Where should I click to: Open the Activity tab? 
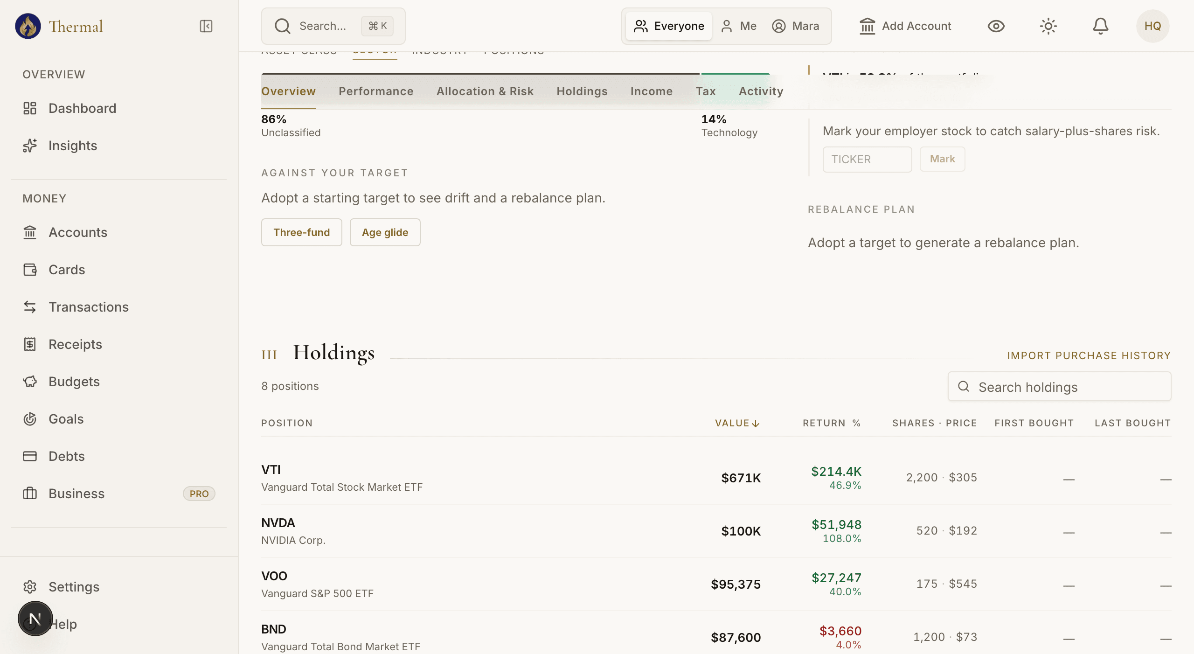(761, 91)
